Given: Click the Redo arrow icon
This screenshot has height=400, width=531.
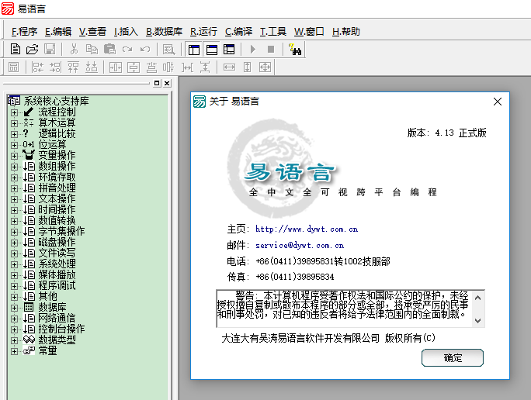Looking at the screenshot, I should tap(127, 50).
